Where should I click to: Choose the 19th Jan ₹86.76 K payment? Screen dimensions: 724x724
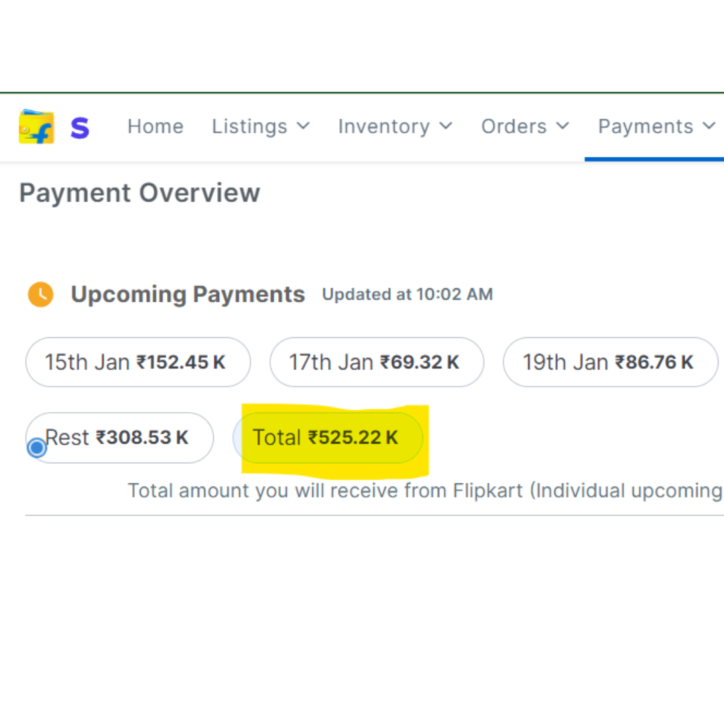610,363
